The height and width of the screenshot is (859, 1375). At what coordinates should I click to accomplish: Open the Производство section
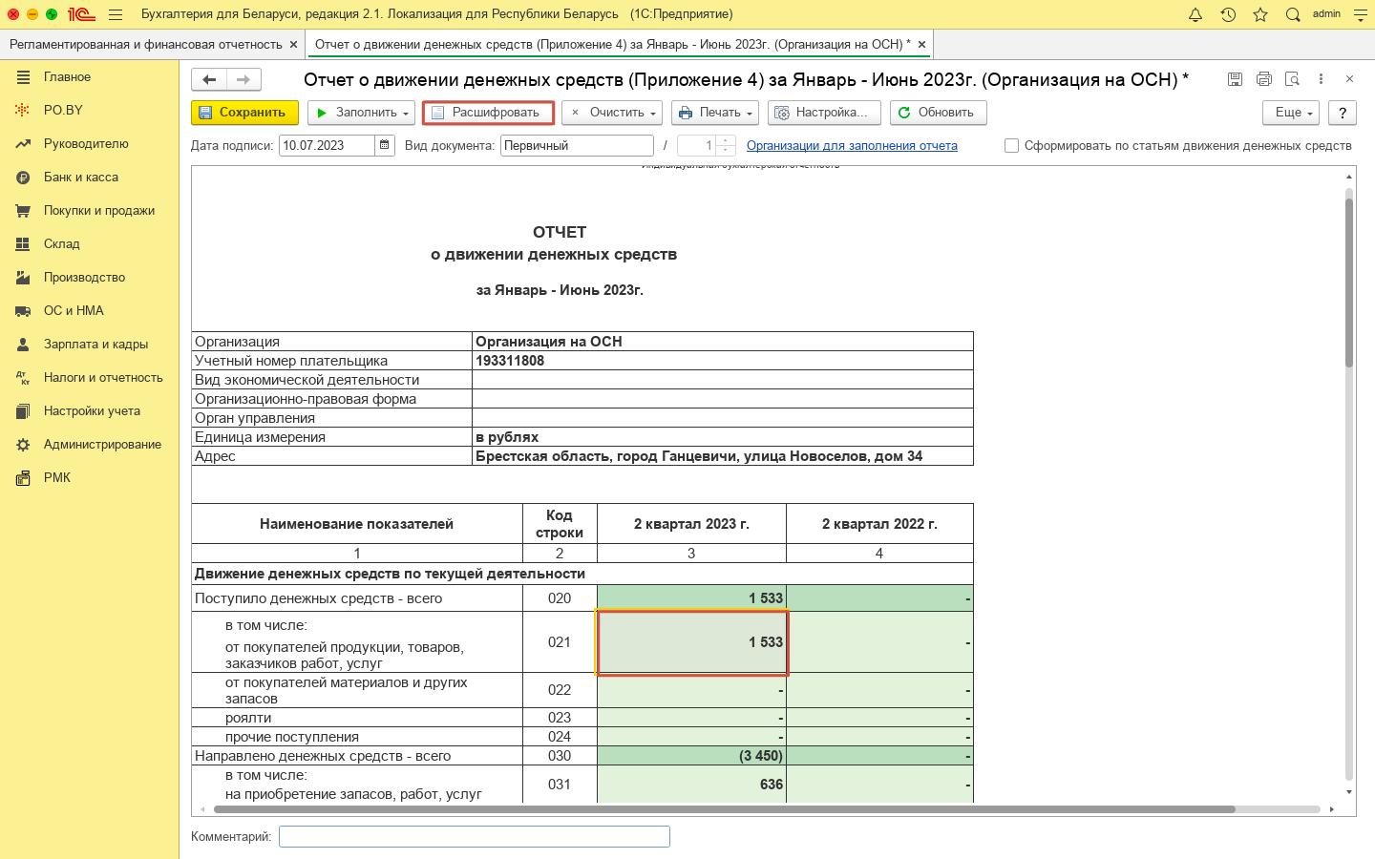pyautogui.click(x=89, y=277)
